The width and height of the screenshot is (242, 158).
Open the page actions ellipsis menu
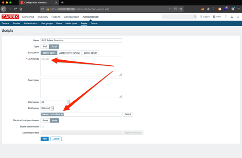click(171, 9)
